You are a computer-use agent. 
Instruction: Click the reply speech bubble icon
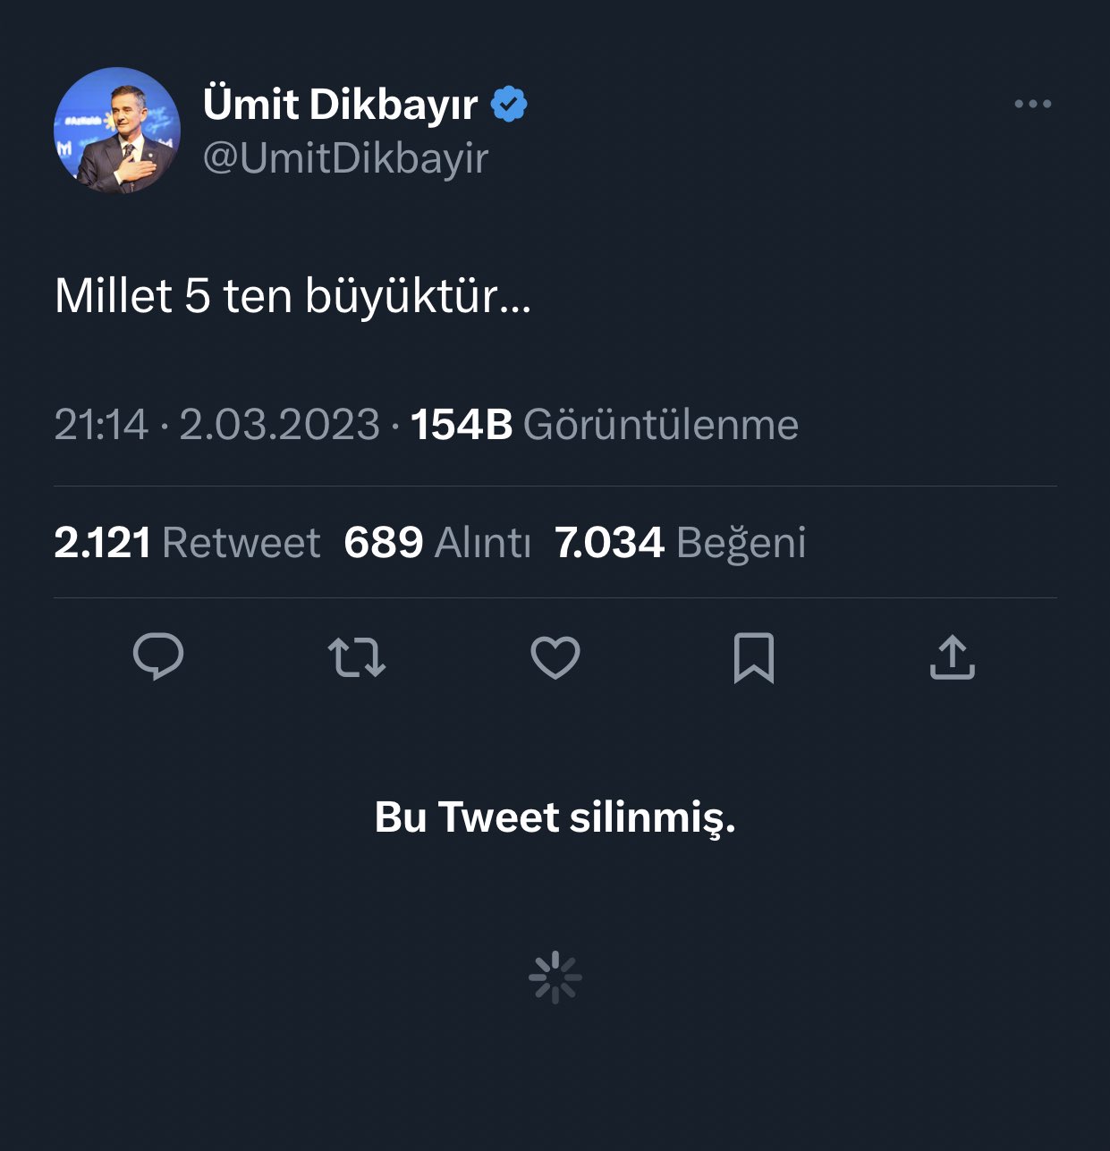pyautogui.click(x=158, y=657)
